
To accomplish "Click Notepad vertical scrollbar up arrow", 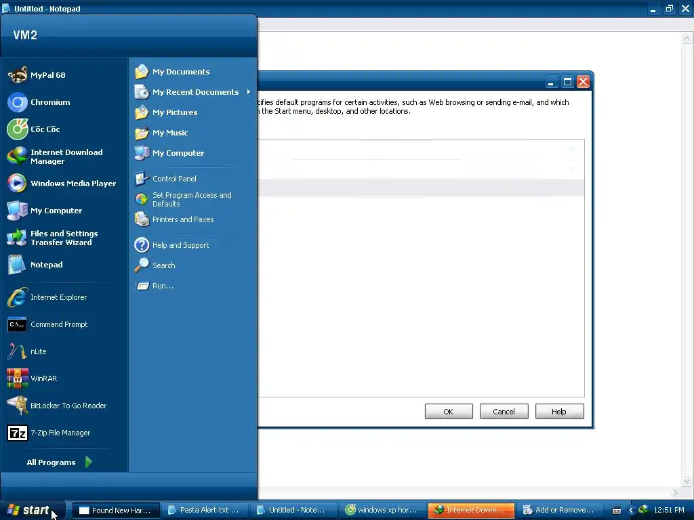I will point(687,39).
